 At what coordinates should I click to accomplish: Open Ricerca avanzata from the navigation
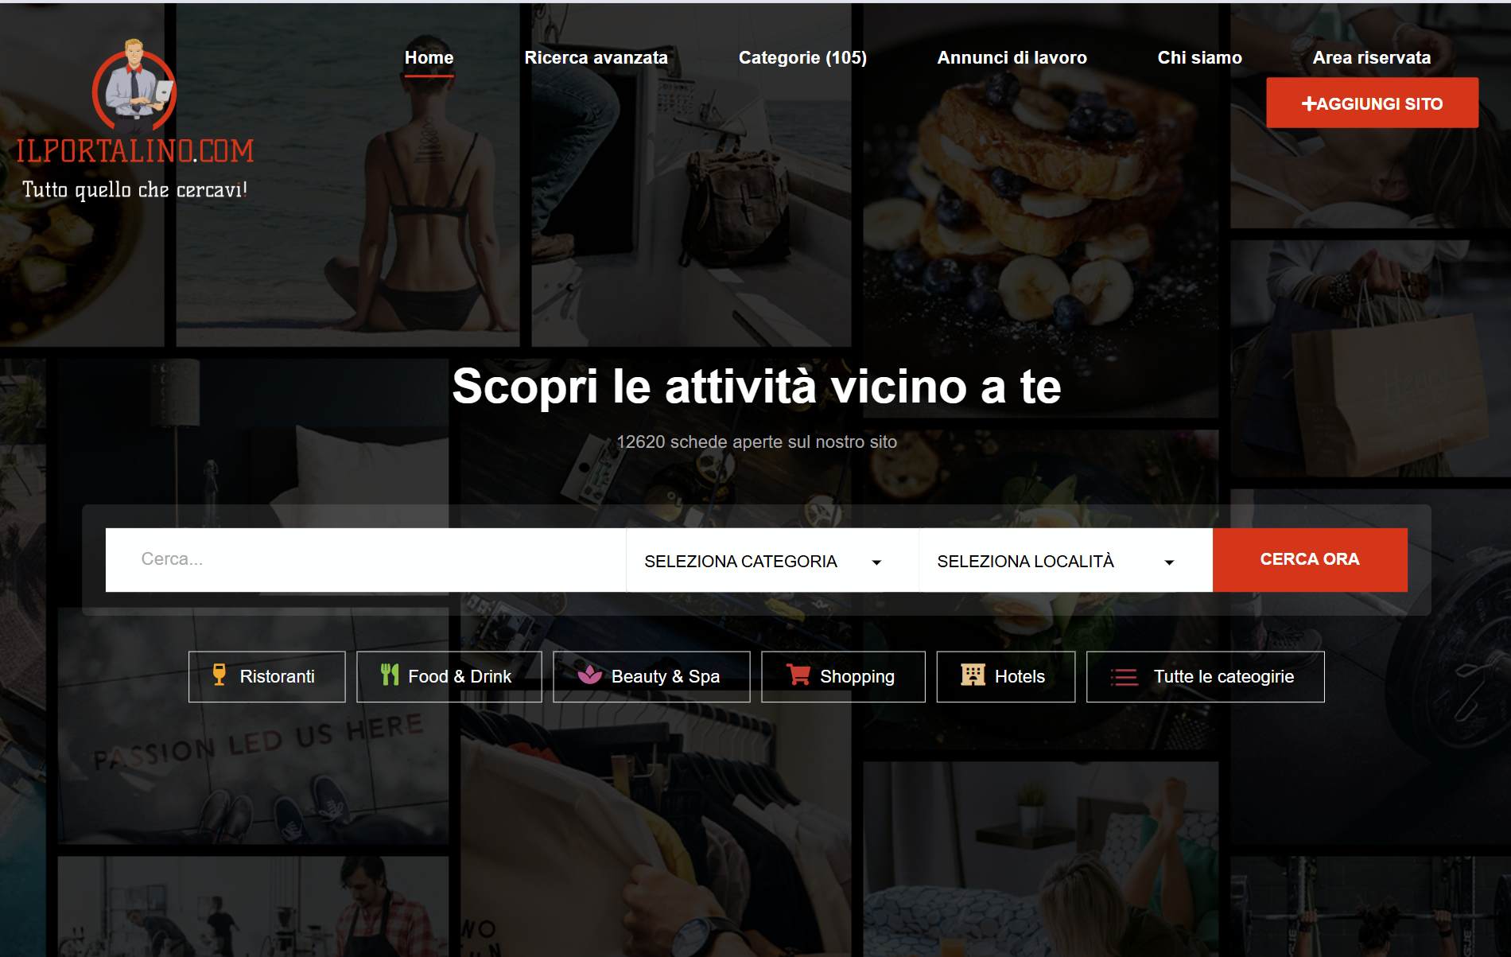point(596,57)
